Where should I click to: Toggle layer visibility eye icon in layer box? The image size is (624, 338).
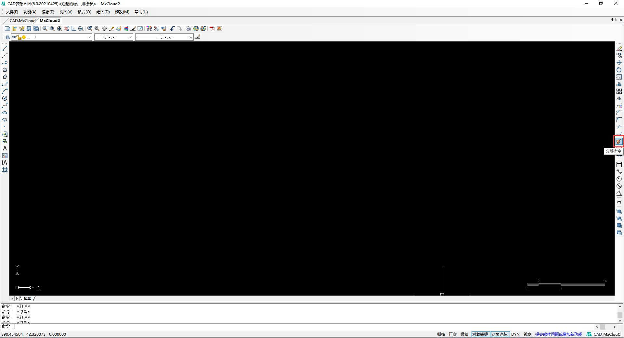coord(14,37)
